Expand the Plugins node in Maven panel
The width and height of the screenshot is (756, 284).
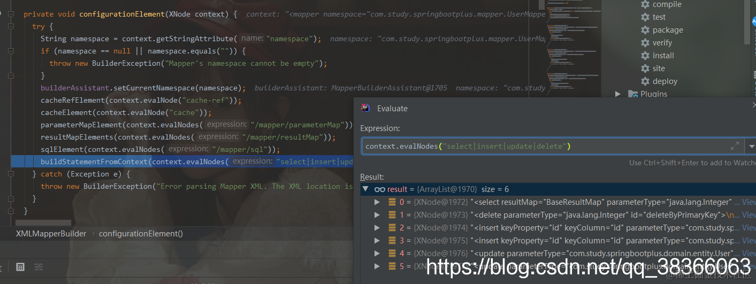(x=618, y=94)
